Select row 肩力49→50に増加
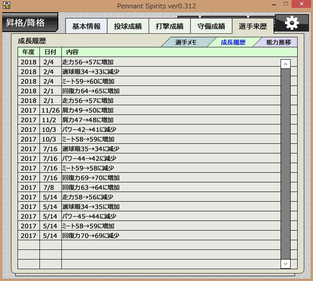 [x=149, y=110]
